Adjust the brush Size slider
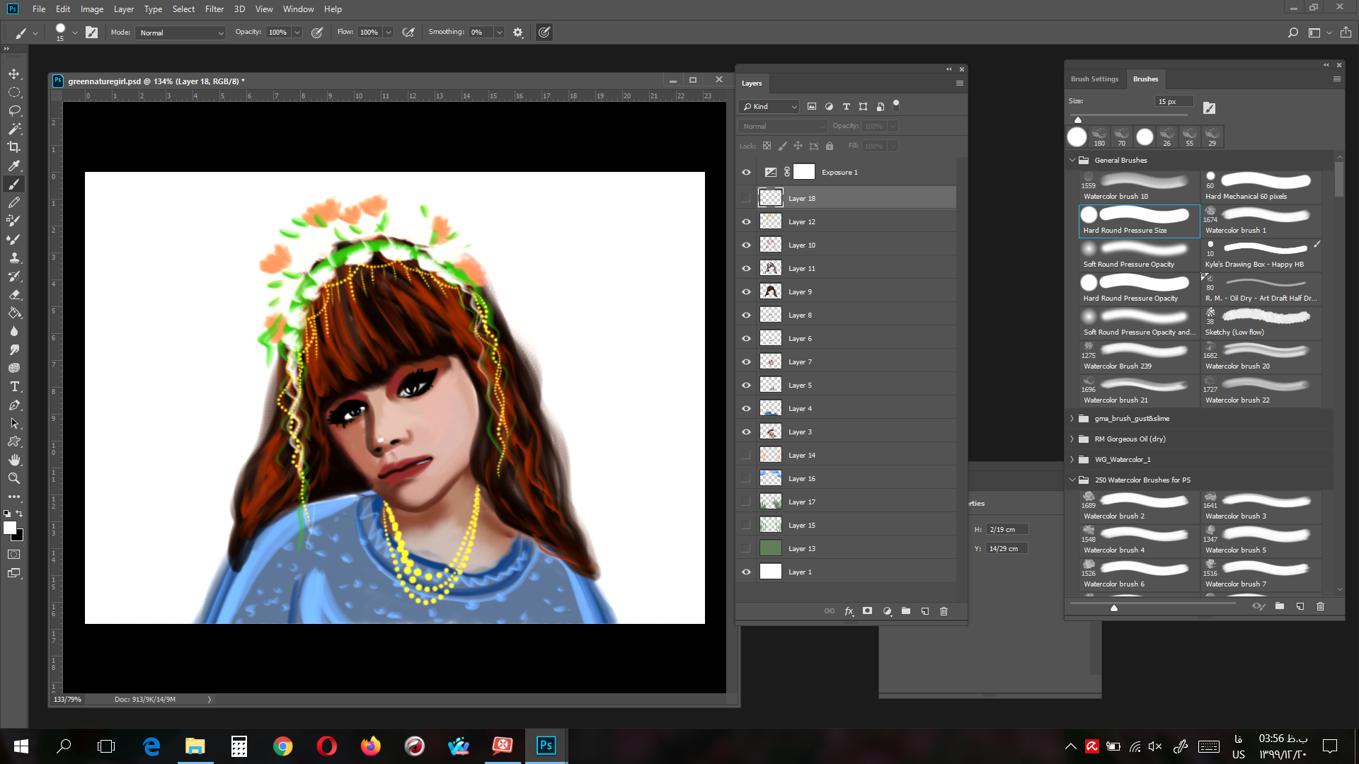The height and width of the screenshot is (764, 1359). (x=1078, y=120)
